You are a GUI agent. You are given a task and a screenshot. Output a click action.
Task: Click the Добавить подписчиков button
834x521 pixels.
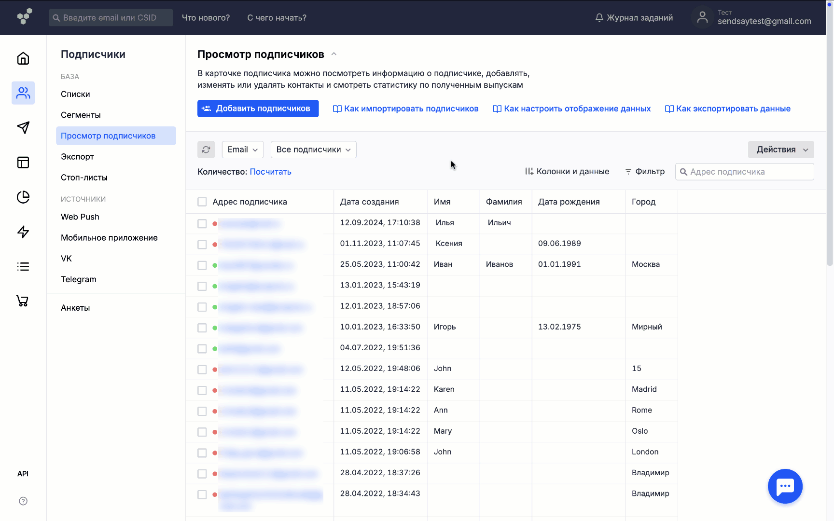[258, 109]
